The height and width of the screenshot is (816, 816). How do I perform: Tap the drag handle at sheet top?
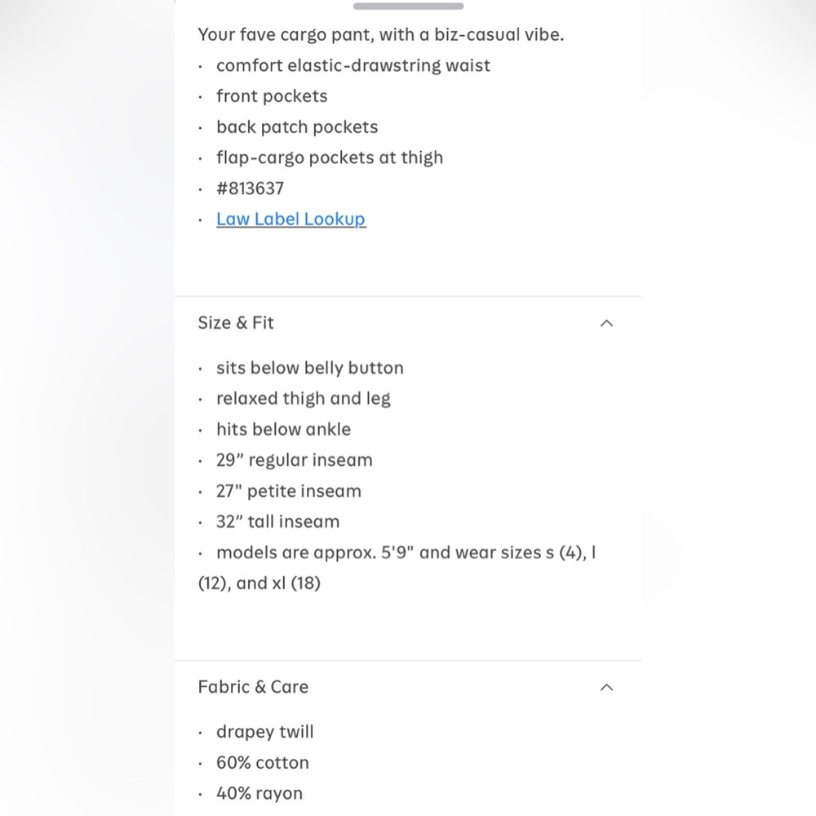tap(408, 7)
